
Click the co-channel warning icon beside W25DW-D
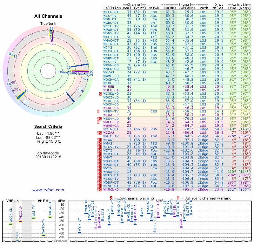click(100, 94)
